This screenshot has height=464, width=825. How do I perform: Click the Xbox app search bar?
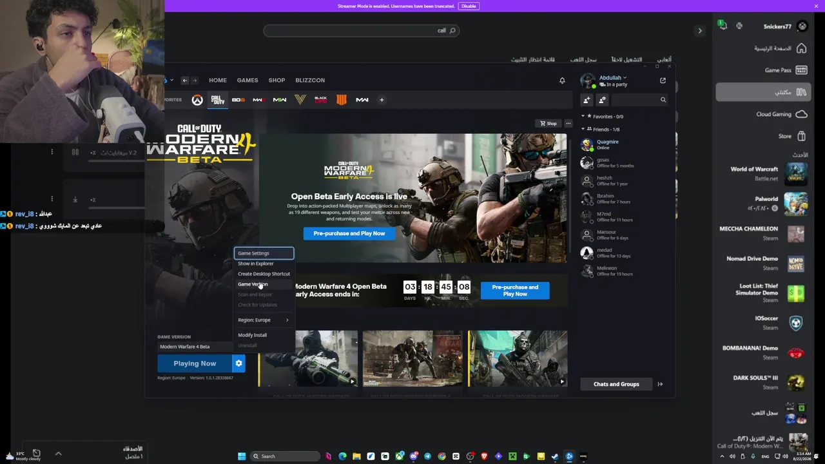pyautogui.click(x=361, y=30)
